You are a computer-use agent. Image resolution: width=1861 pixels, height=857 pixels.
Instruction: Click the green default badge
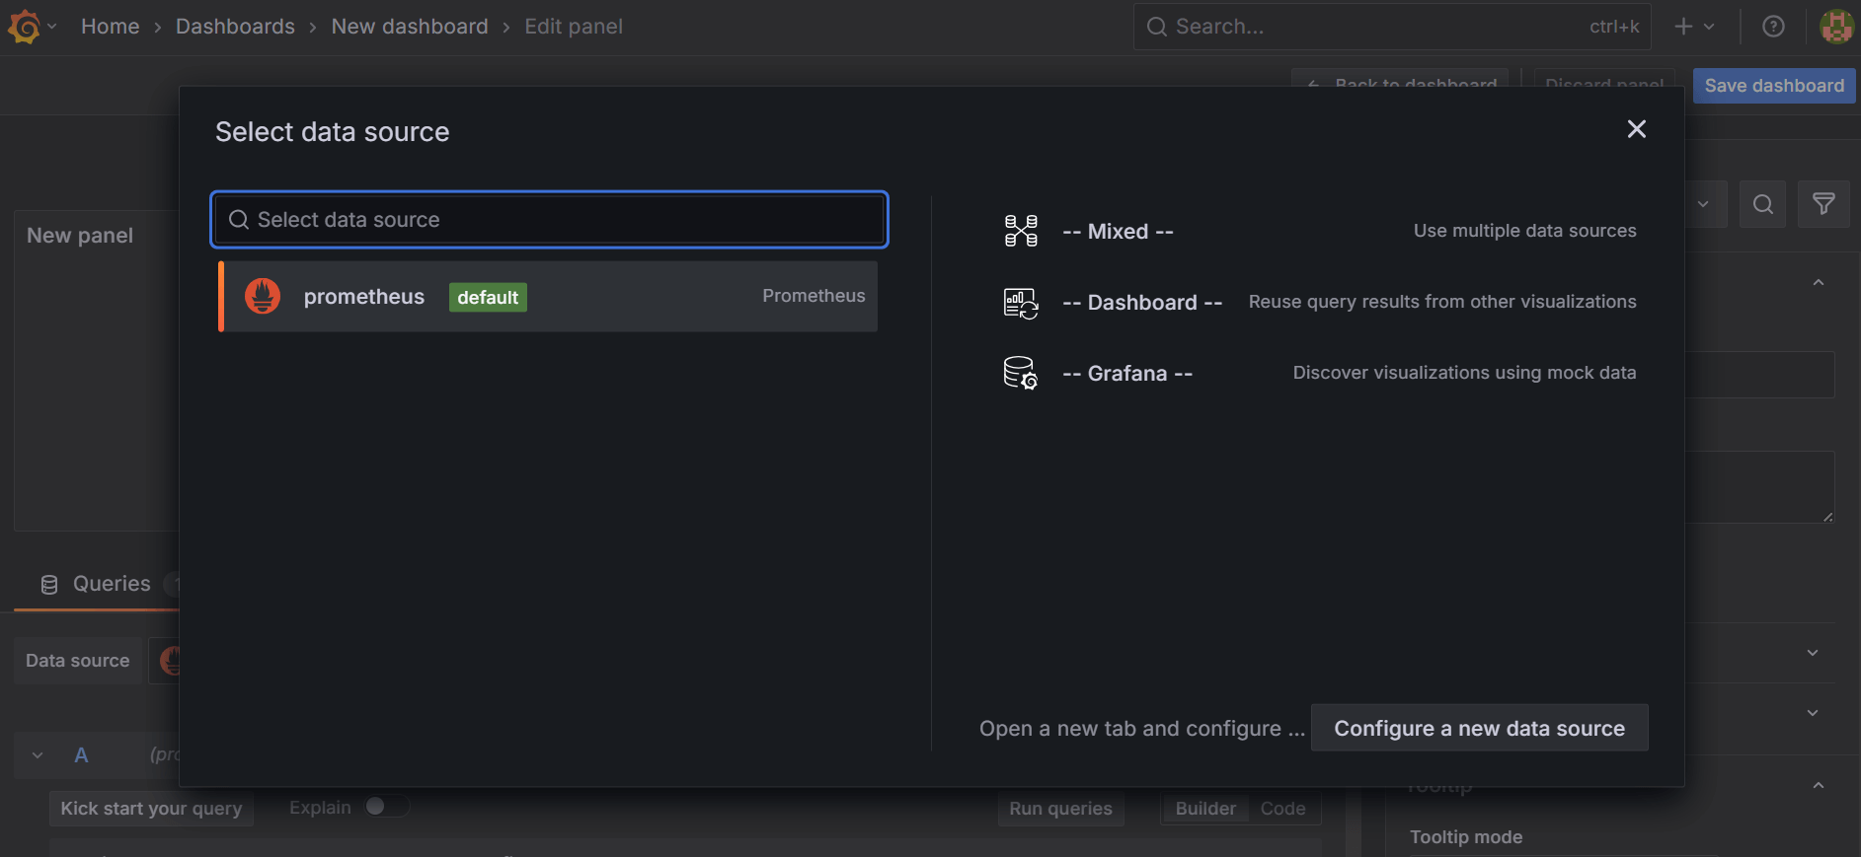click(488, 297)
